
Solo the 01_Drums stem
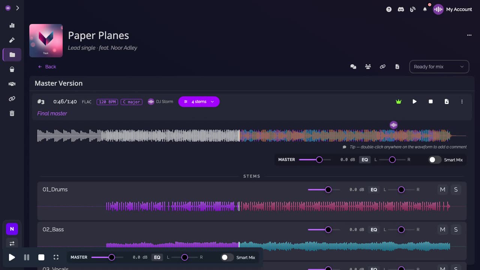(x=456, y=190)
